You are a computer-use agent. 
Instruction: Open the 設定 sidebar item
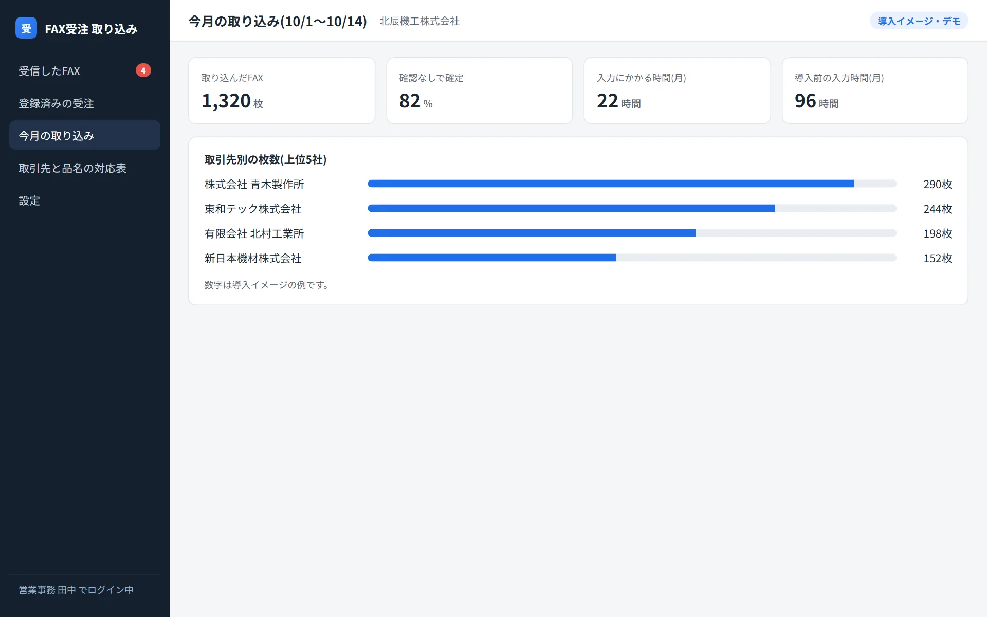[85, 201]
